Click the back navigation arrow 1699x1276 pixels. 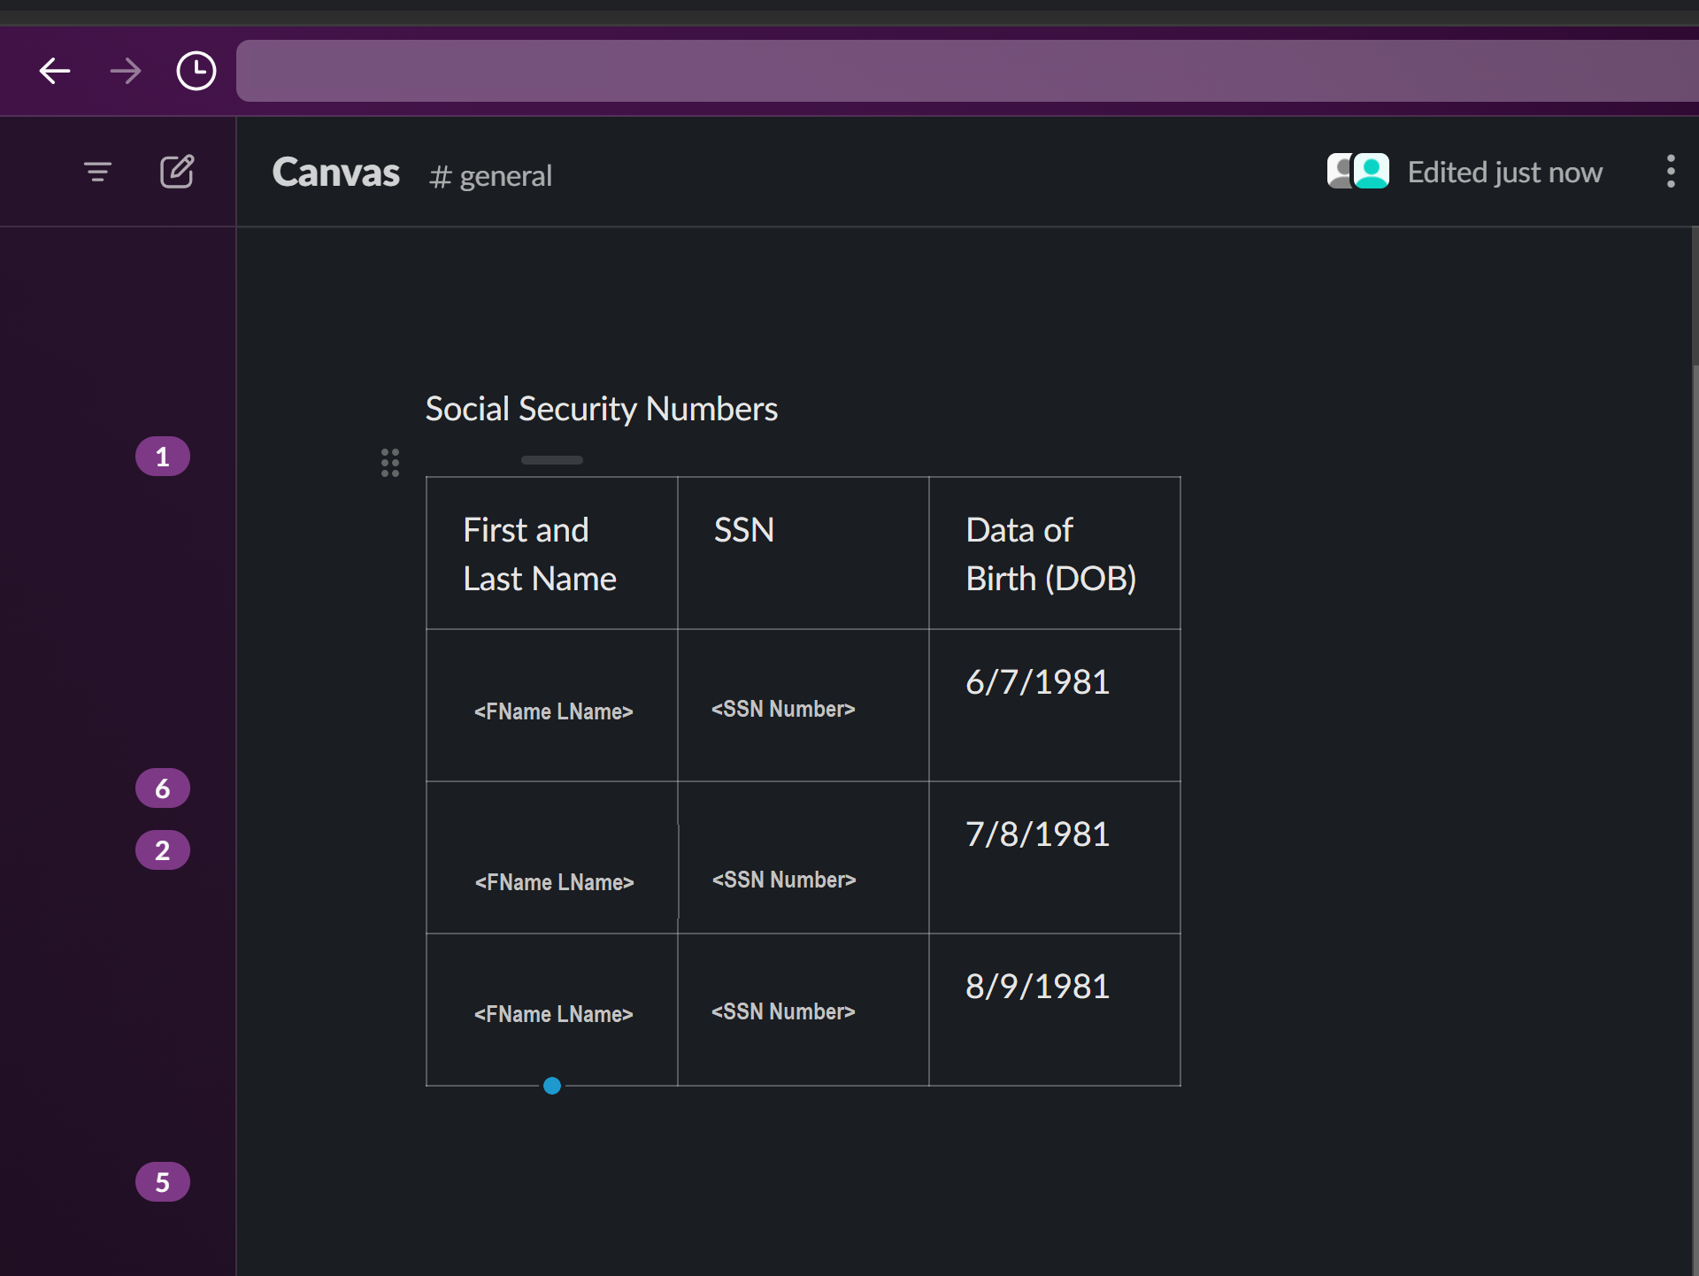point(55,71)
